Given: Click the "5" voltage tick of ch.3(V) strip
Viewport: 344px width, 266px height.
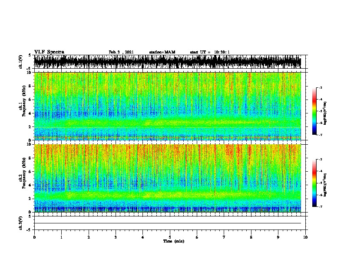Looking at the screenshot, I should (30, 216).
